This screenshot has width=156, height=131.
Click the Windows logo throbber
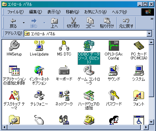148,12
